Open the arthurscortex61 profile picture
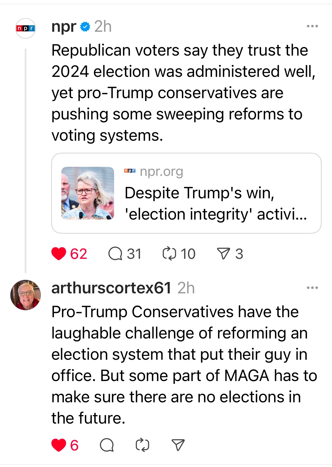This screenshot has height=467, width=332. pos(26,295)
